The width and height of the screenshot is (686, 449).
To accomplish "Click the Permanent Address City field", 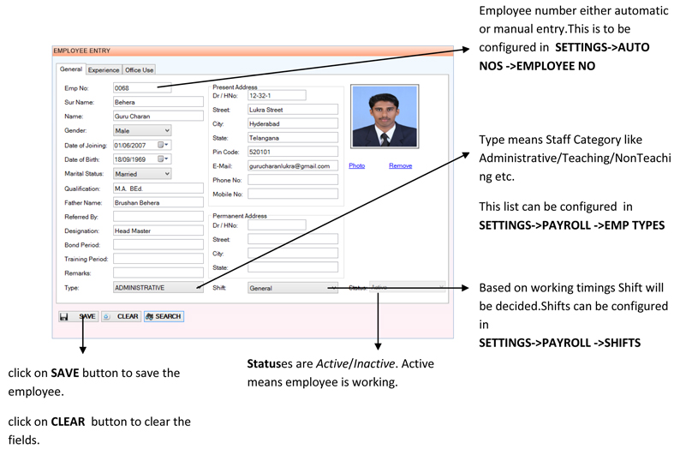I will (293, 253).
